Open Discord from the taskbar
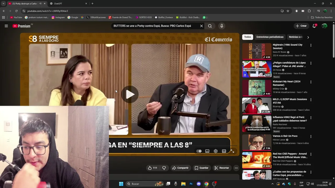The width and height of the screenshot is (335, 188). pos(199,184)
